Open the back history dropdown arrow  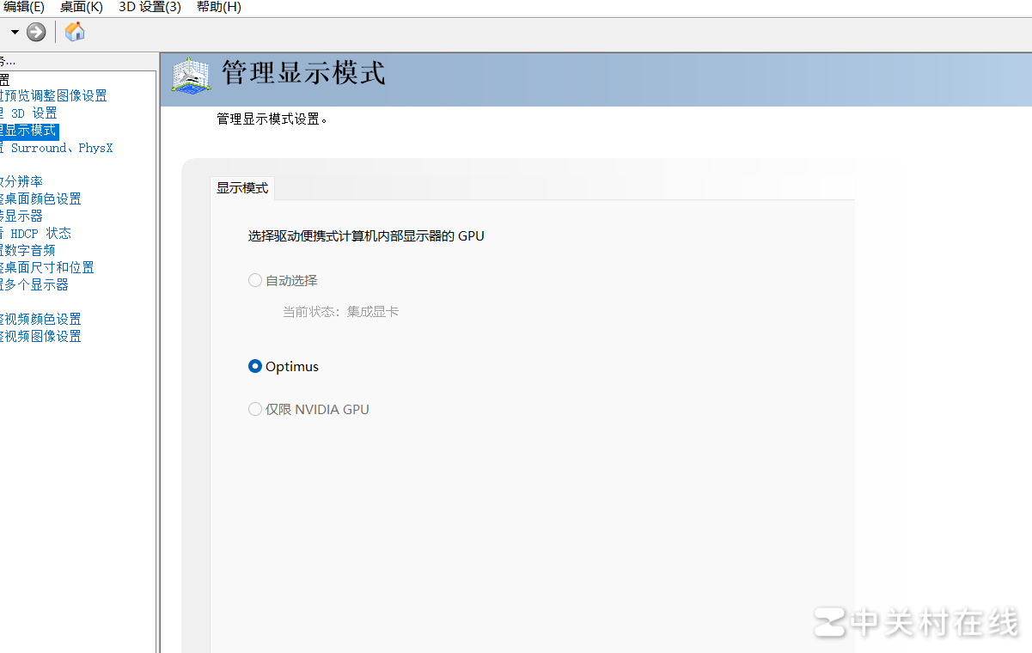(x=15, y=33)
